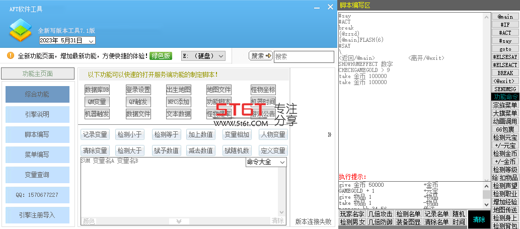Open the date picker dropdown 2023年5月31日
The image size is (520, 229).
click(67, 40)
